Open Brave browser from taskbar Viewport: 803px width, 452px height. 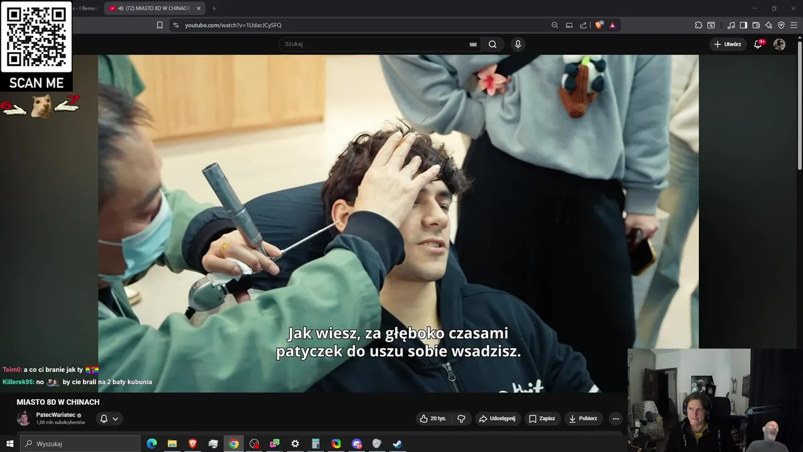pos(193,444)
